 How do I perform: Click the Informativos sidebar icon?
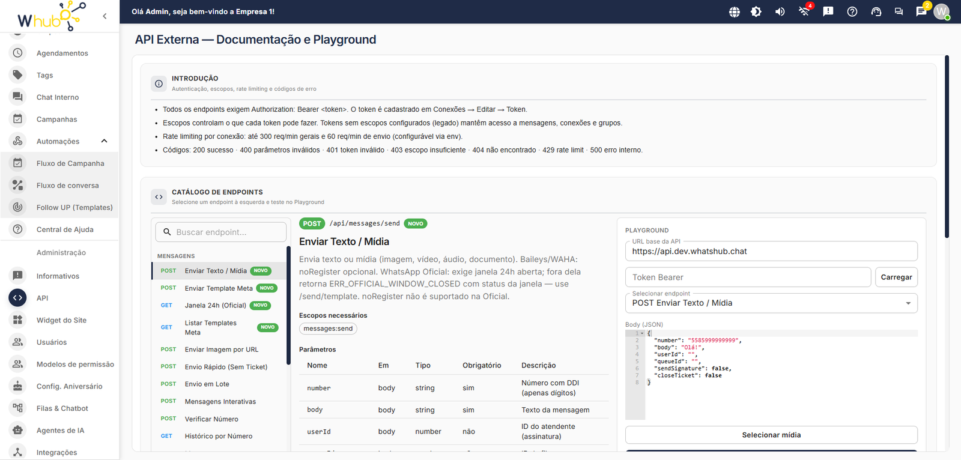[x=18, y=276]
